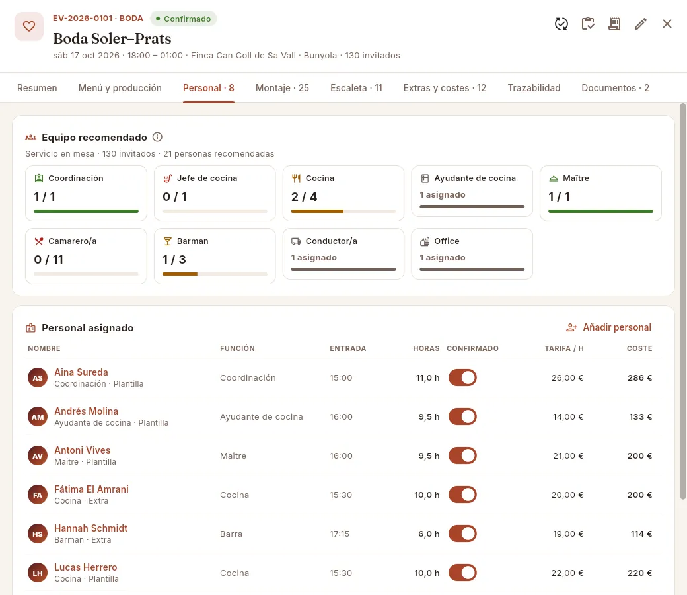Click the pencil edit icon
Viewport: 687px width, 595px height.
click(x=641, y=24)
